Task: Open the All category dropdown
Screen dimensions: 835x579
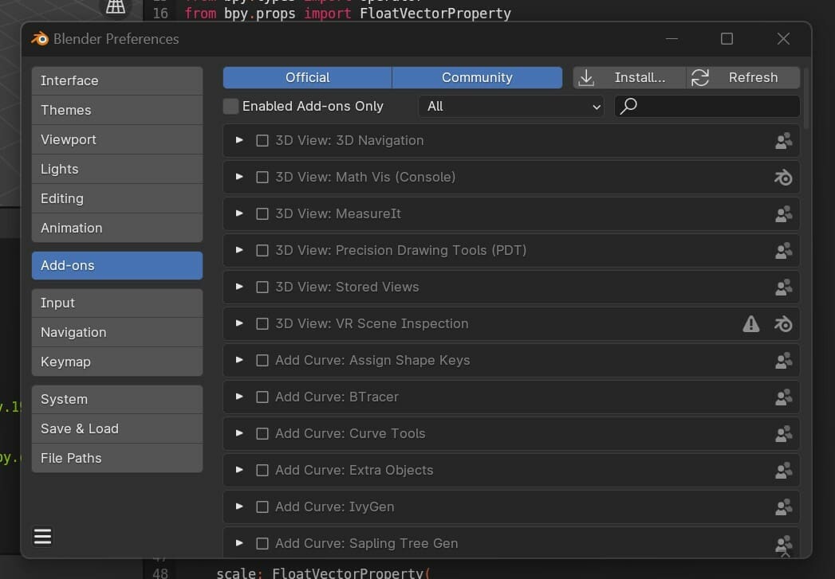Action: pyautogui.click(x=511, y=107)
